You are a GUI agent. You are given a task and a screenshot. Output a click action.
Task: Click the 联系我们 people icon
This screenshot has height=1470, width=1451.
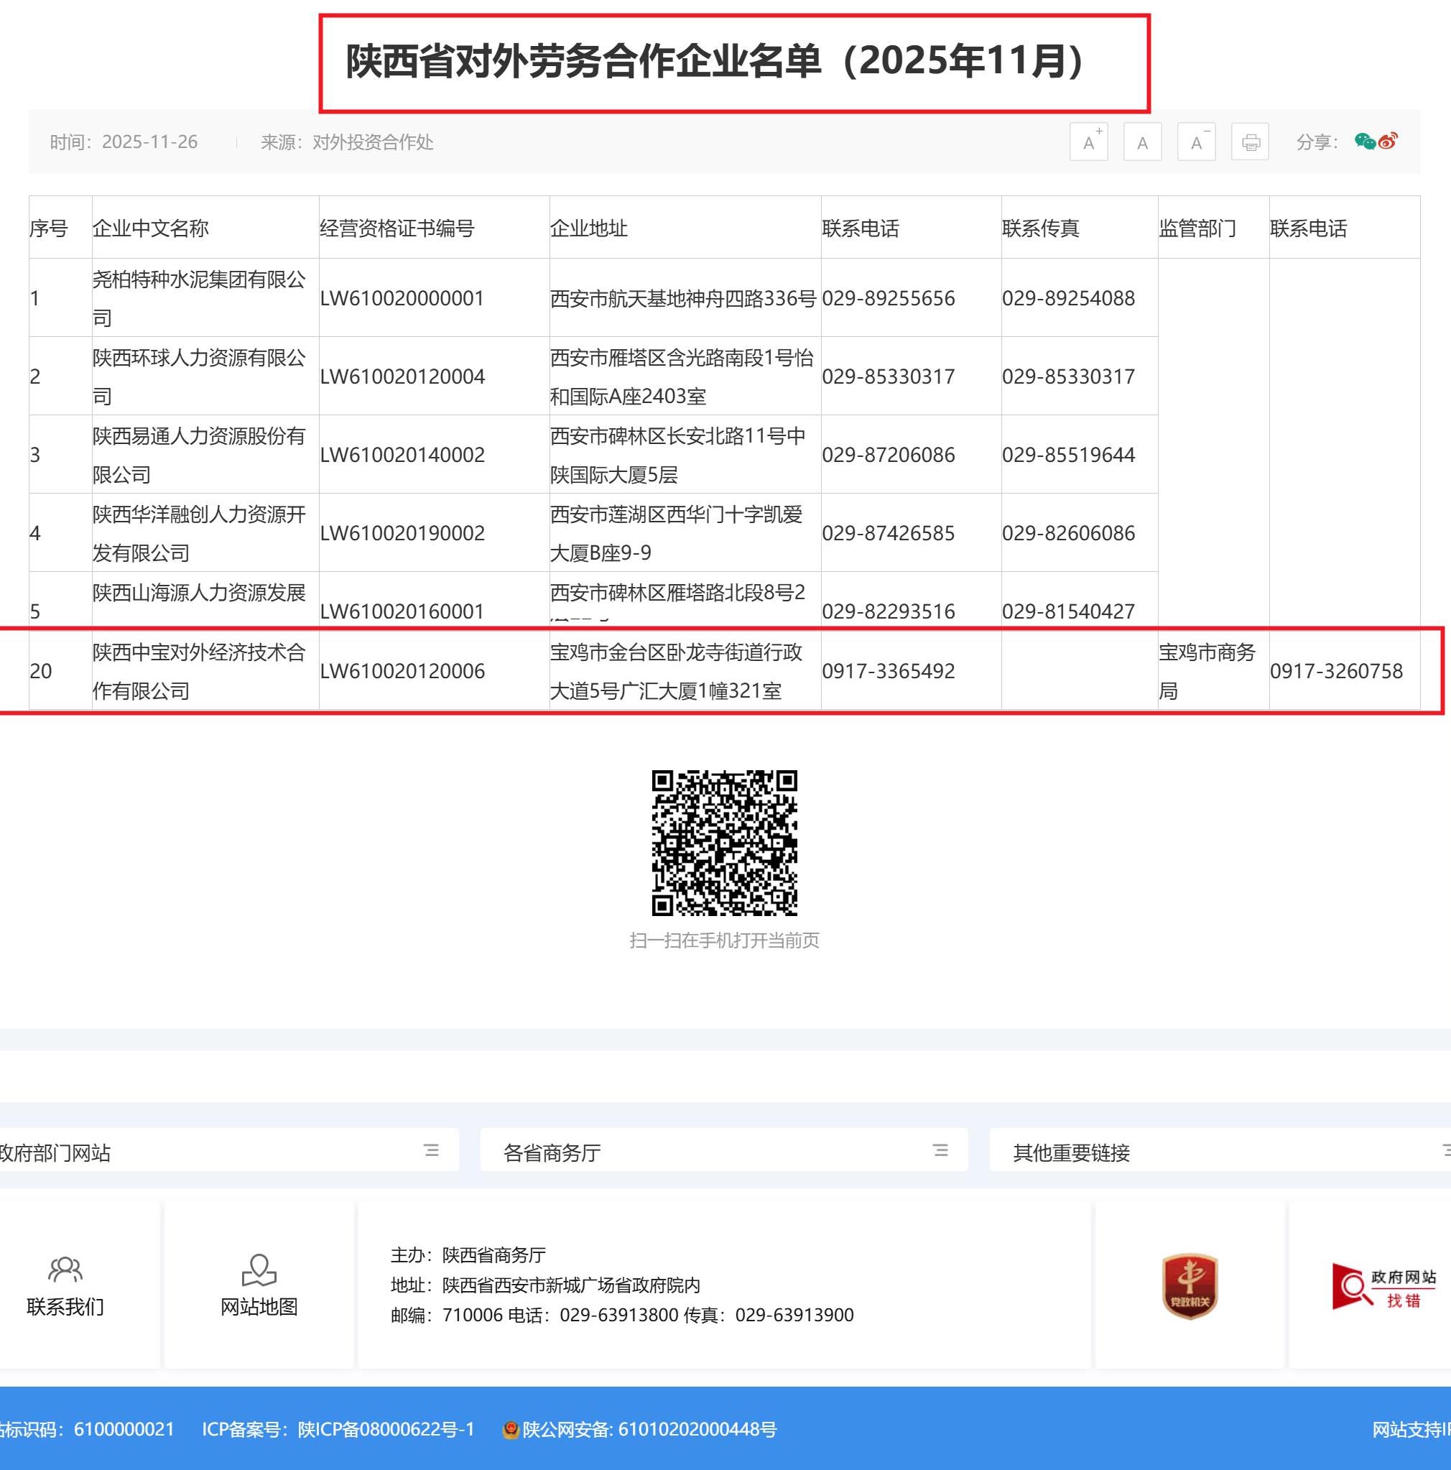pos(65,1269)
